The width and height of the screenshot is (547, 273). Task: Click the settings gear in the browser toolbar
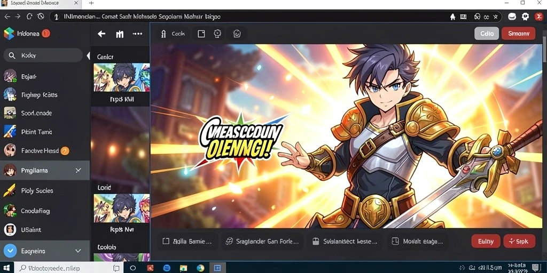point(526,17)
